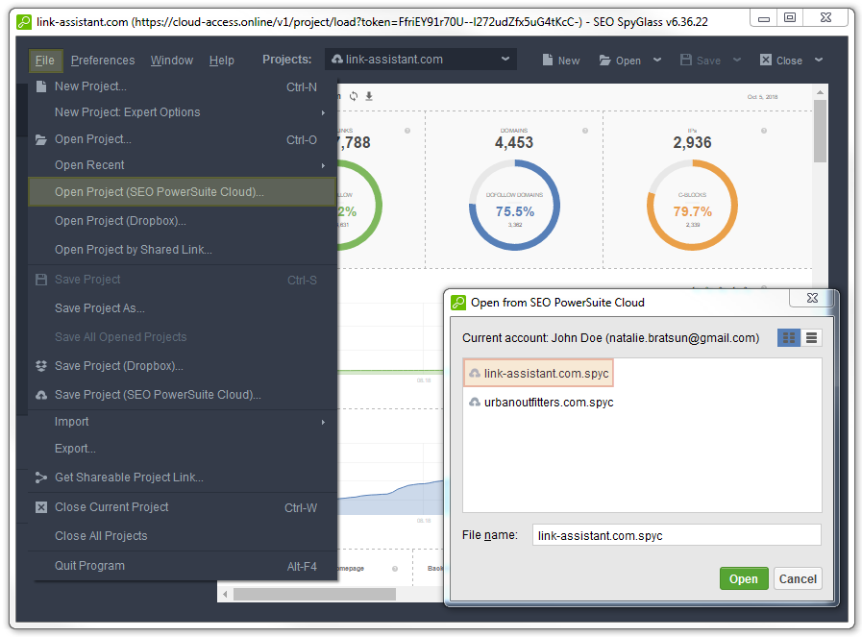Viewport: 862px width, 637px height.
Task: Select link-assistant.com.spyc file
Action: (539, 373)
